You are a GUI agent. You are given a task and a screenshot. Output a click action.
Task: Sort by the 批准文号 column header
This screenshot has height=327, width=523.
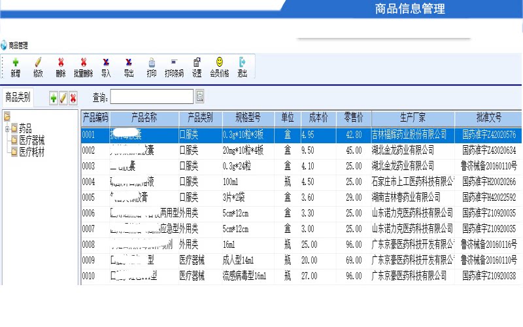click(488, 118)
